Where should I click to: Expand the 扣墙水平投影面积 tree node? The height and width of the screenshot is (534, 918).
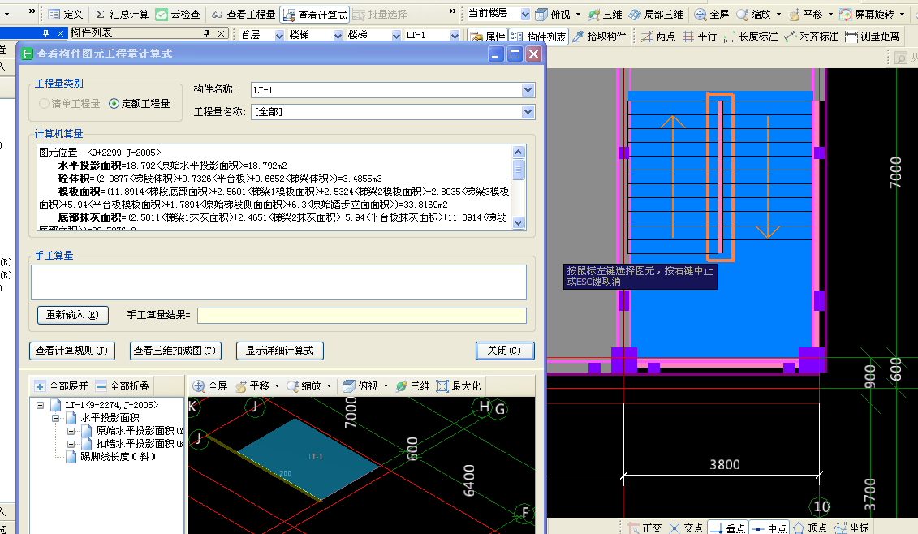71,444
